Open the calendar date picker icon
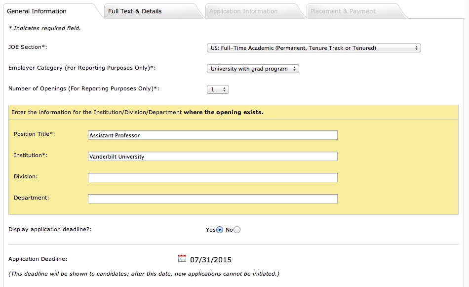 182,258
